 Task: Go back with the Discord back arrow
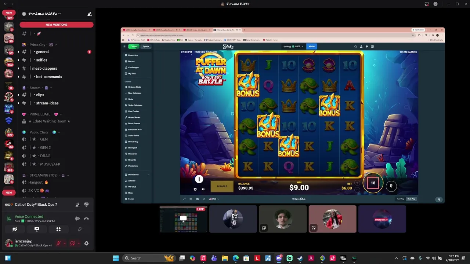click(x=6, y=4)
